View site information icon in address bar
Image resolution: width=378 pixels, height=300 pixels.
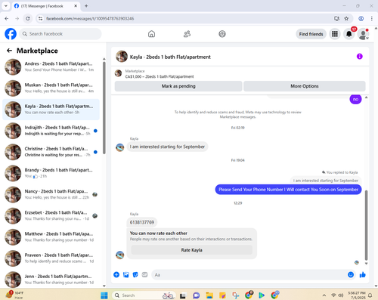pyautogui.click(x=40, y=18)
